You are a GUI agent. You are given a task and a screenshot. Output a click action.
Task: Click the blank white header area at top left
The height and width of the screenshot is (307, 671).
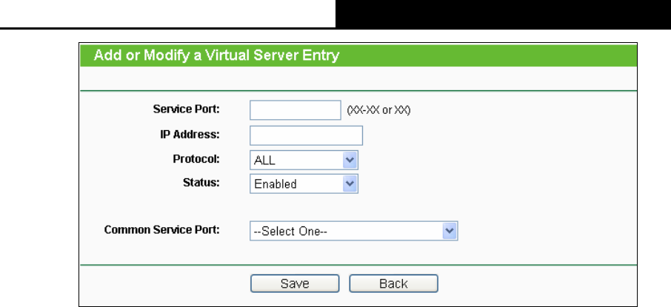[167, 13]
